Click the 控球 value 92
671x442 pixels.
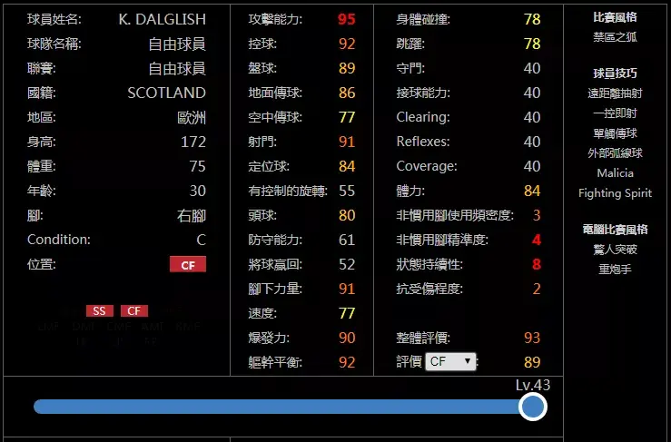tap(347, 44)
